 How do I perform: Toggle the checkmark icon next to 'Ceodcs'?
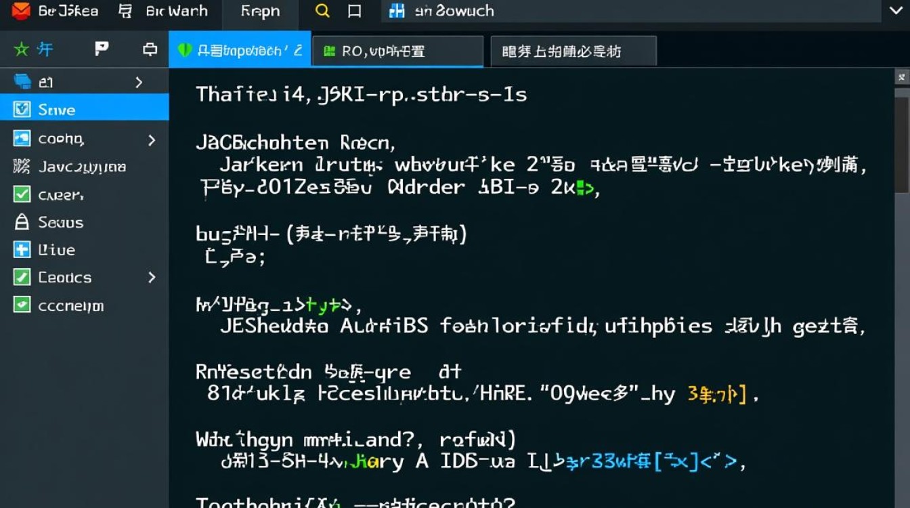(x=21, y=277)
